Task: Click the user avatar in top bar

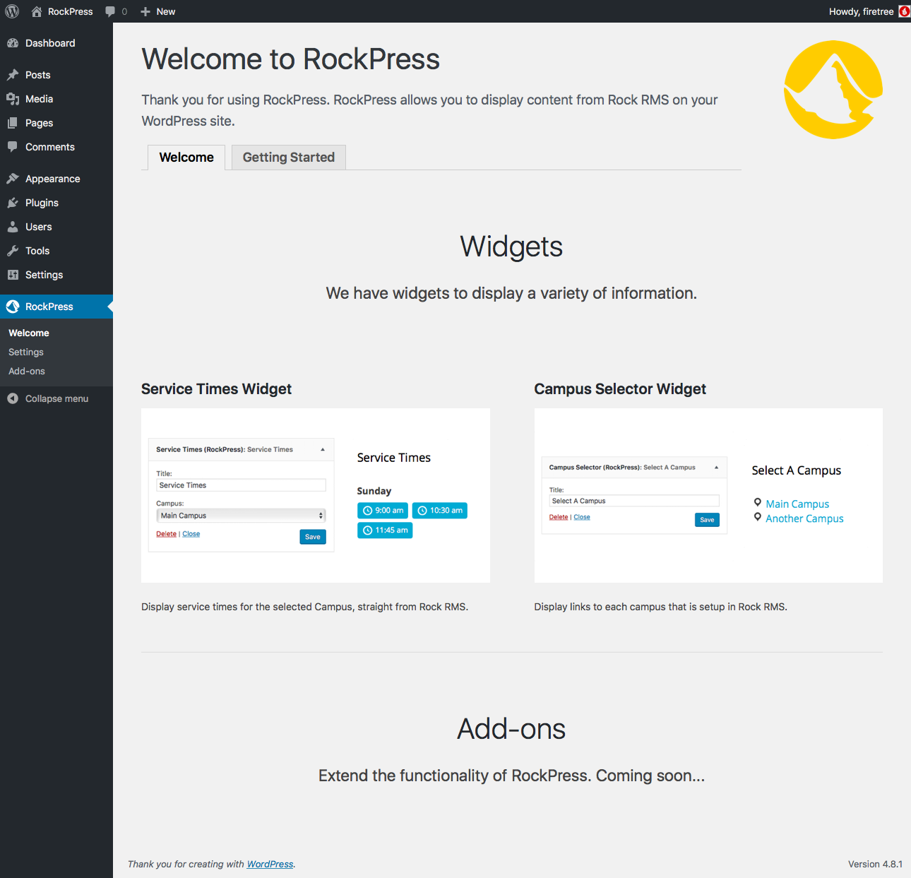Action: coord(904,11)
